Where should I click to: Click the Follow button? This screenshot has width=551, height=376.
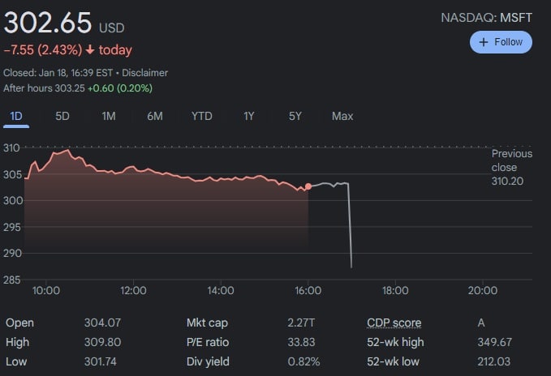(x=501, y=42)
